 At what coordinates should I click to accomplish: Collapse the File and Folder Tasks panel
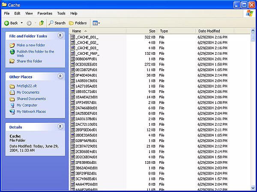[60, 36]
